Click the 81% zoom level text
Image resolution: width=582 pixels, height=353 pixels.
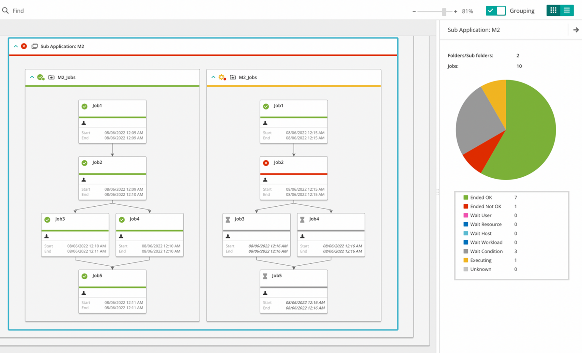point(467,11)
